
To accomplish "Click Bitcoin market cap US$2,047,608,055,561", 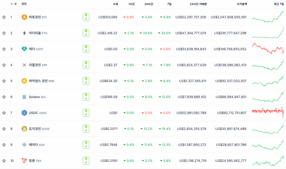I will 228,17.
